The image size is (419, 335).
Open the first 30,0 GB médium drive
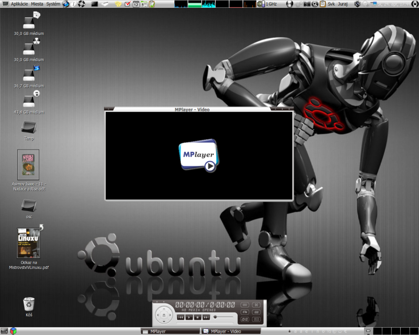pos(29,24)
